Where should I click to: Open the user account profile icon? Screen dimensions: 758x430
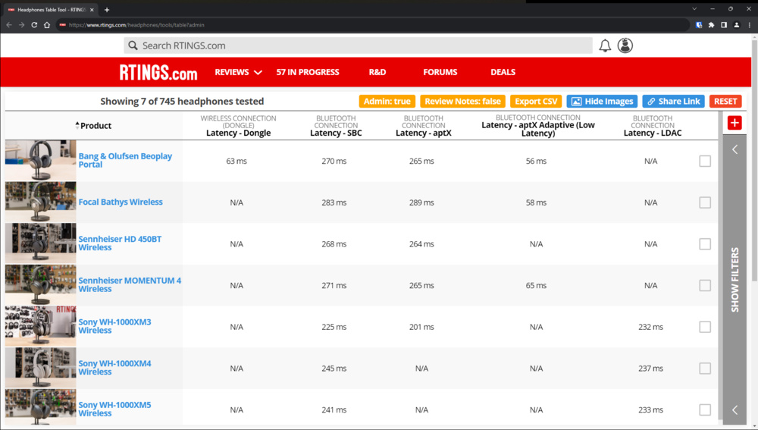coord(625,46)
